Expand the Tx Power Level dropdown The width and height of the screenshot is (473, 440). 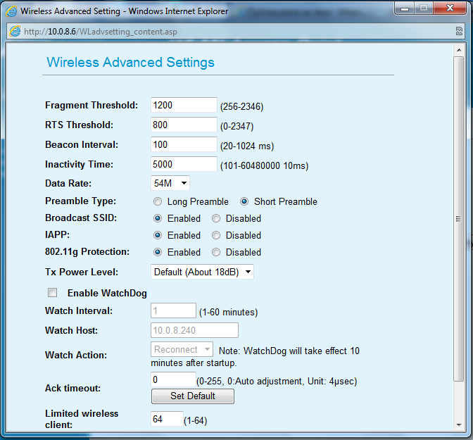pyautogui.click(x=202, y=272)
